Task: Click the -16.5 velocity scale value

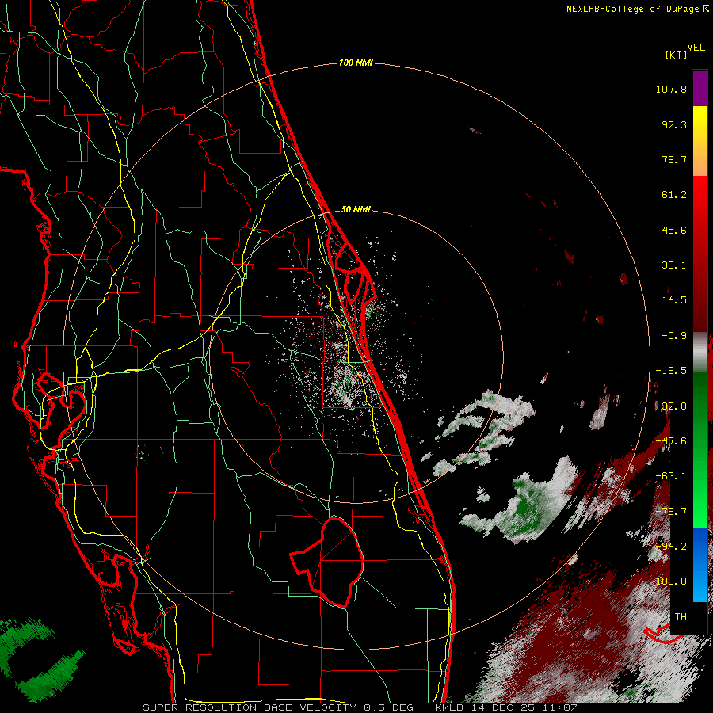Action: click(671, 371)
